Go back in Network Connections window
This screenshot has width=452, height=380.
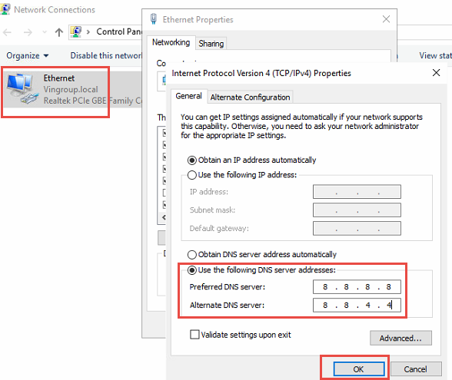tap(7, 32)
